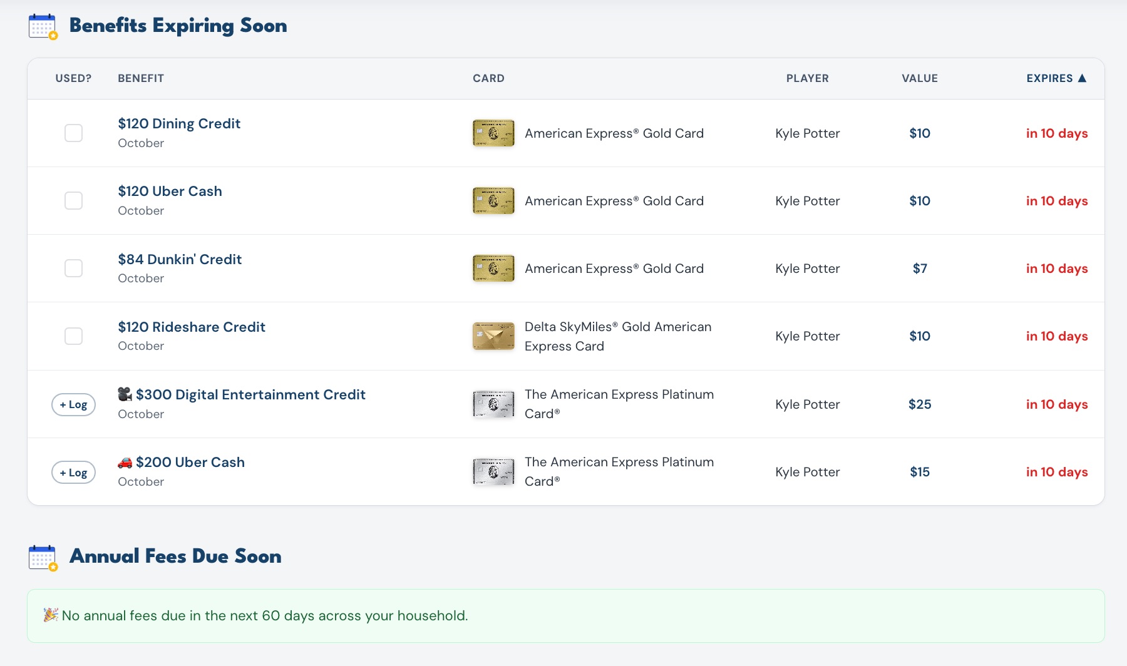The image size is (1127, 666).
Task: Click Kyle Potter in the Dining Credit row
Action: click(x=808, y=133)
